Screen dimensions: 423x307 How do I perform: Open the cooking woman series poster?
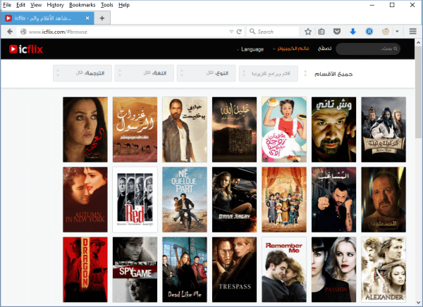284,130
